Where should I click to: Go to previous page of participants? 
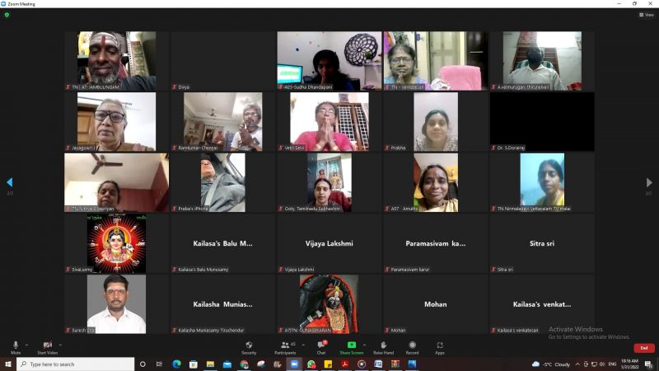coord(10,182)
